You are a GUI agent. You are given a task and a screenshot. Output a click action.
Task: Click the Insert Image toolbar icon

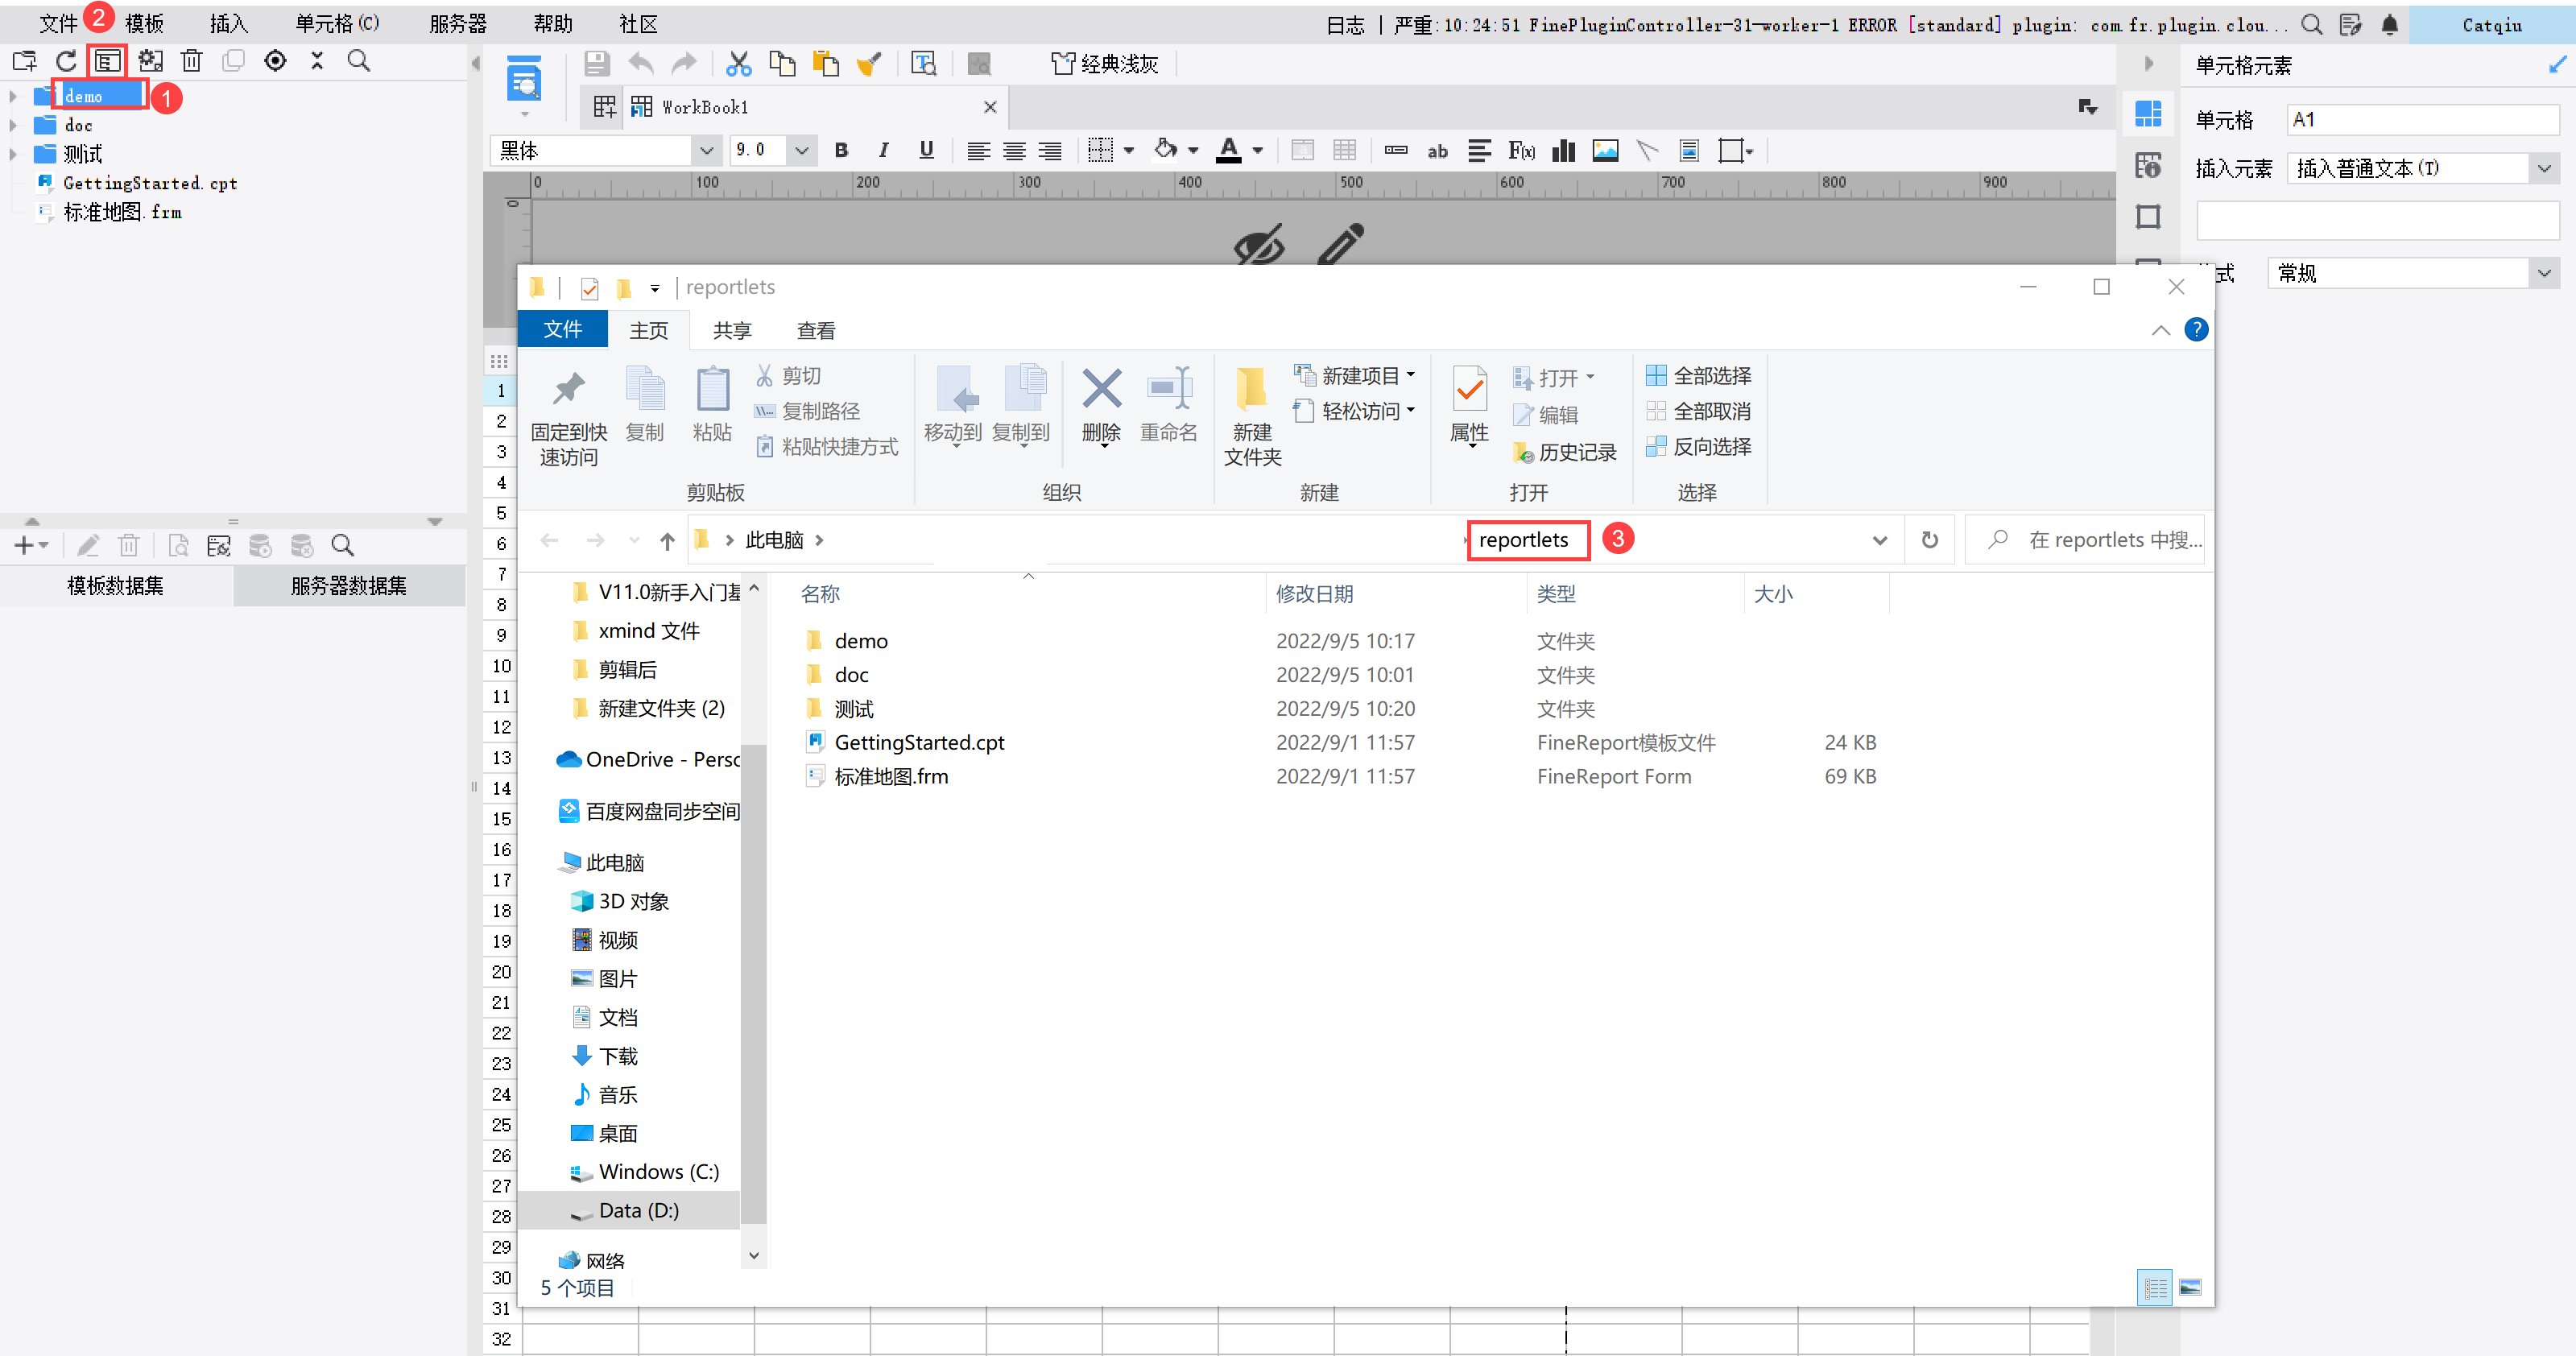click(1605, 151)
